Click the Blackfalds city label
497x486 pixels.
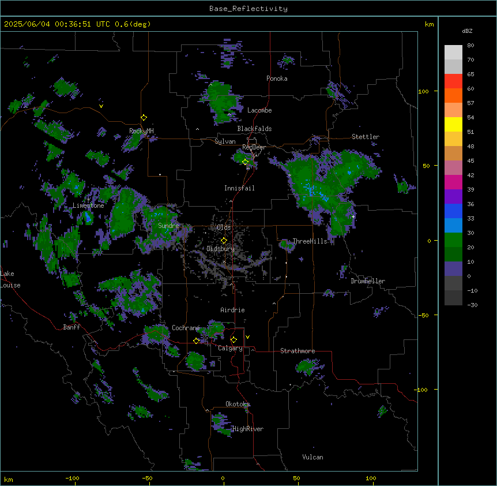click(254, 129)
